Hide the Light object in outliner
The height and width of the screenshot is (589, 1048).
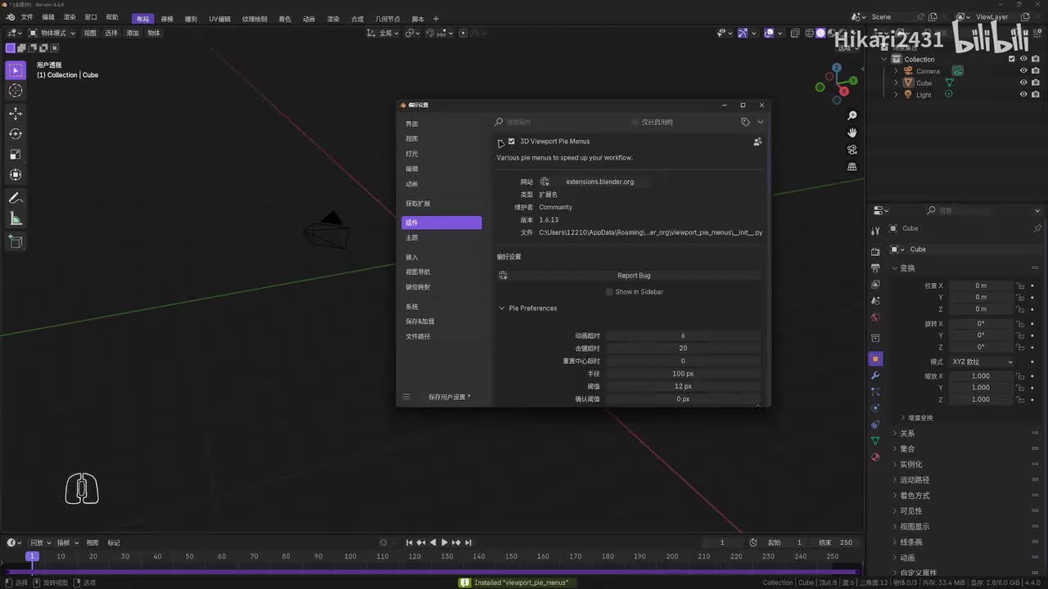1023,95
